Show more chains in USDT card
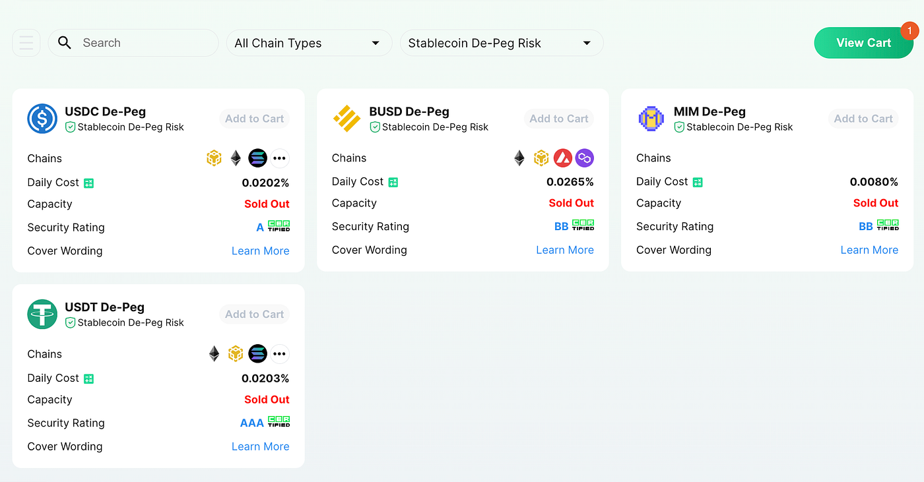 pyautogui.click(x=280, y=354)
